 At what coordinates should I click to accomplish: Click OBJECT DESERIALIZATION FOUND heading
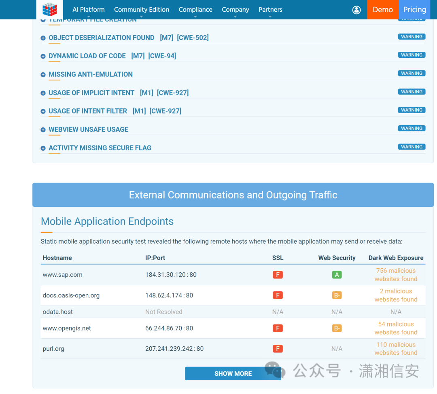pos(102,38)
